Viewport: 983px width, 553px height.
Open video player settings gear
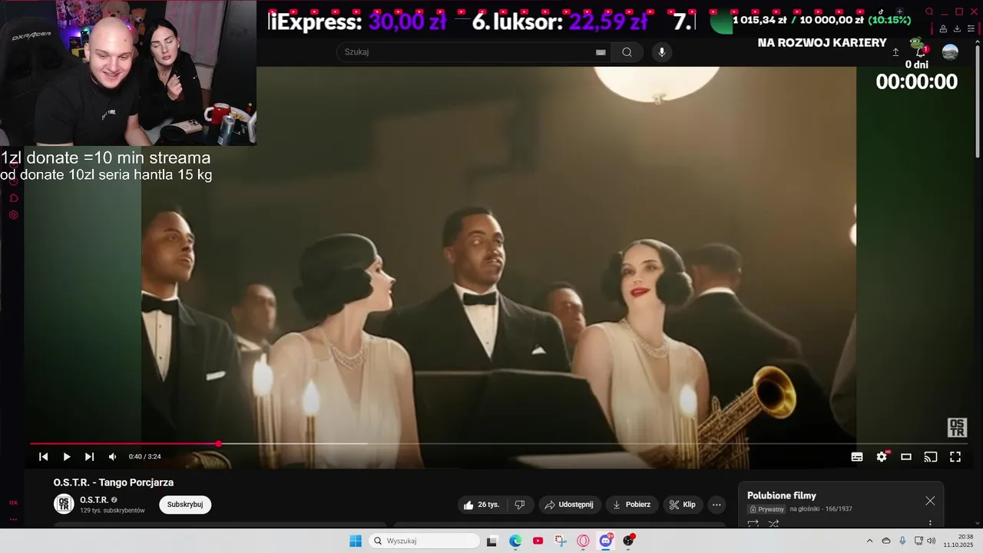click(882, 457)
